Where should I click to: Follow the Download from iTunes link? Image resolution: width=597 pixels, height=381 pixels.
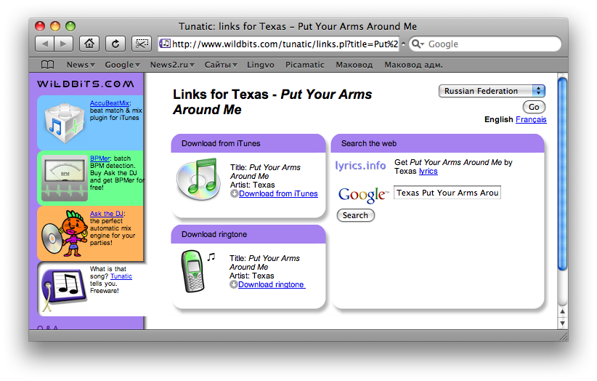[x=278, y=193]
